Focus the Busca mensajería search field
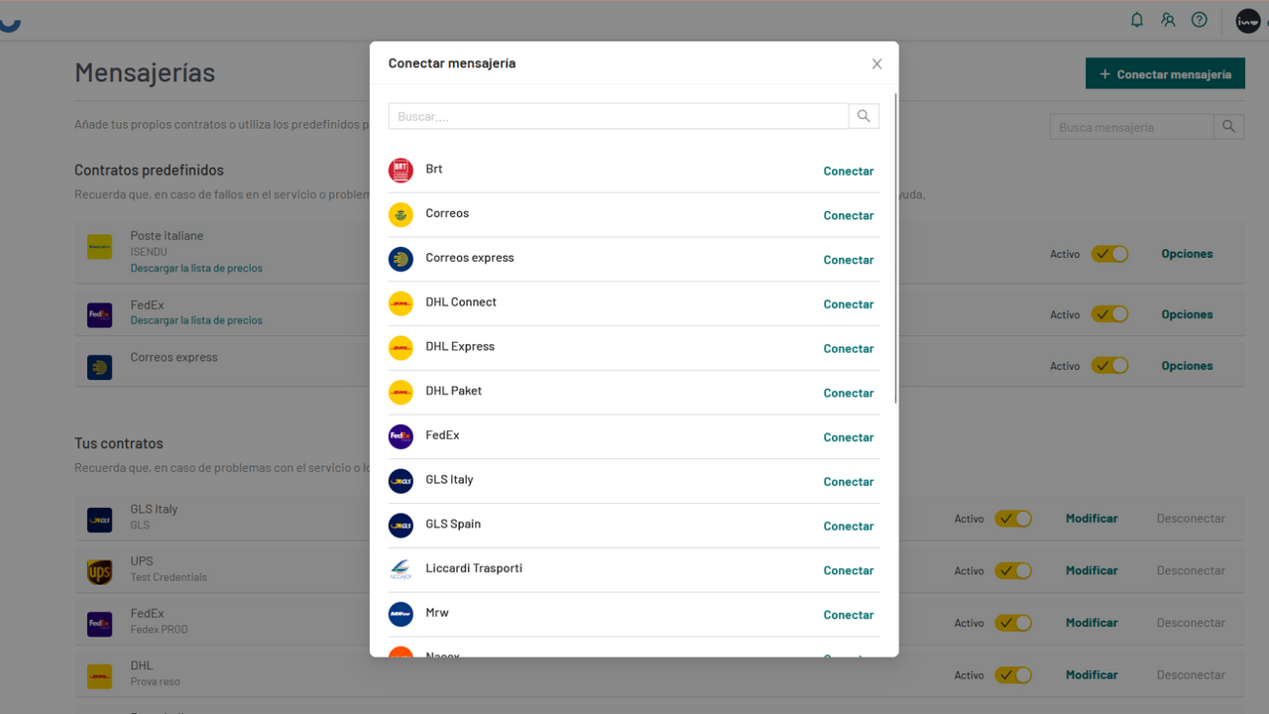Screen dimensions: 1269x714 click(x=1131, y=127)
